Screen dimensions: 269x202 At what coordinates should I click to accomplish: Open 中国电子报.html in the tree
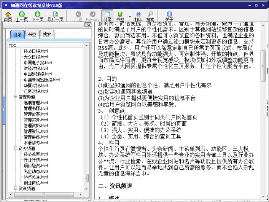pos(38,62)
